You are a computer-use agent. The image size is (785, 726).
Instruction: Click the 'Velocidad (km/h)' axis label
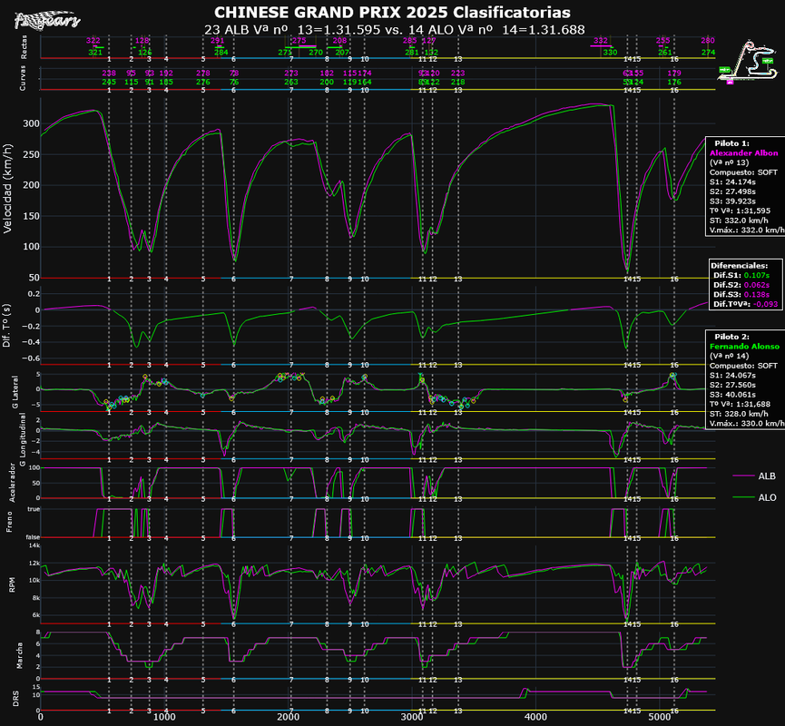coord(7,189)
